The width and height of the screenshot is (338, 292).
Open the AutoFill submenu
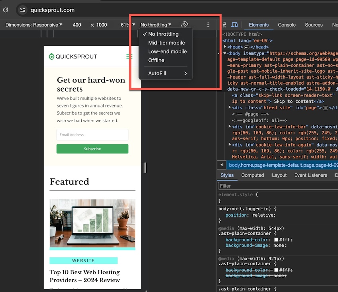[165, 73]
